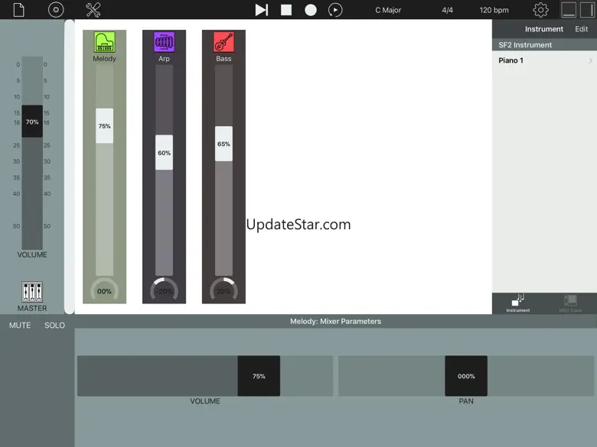Click the circled play loop button

pyautogui.click(x=335, y=10)
